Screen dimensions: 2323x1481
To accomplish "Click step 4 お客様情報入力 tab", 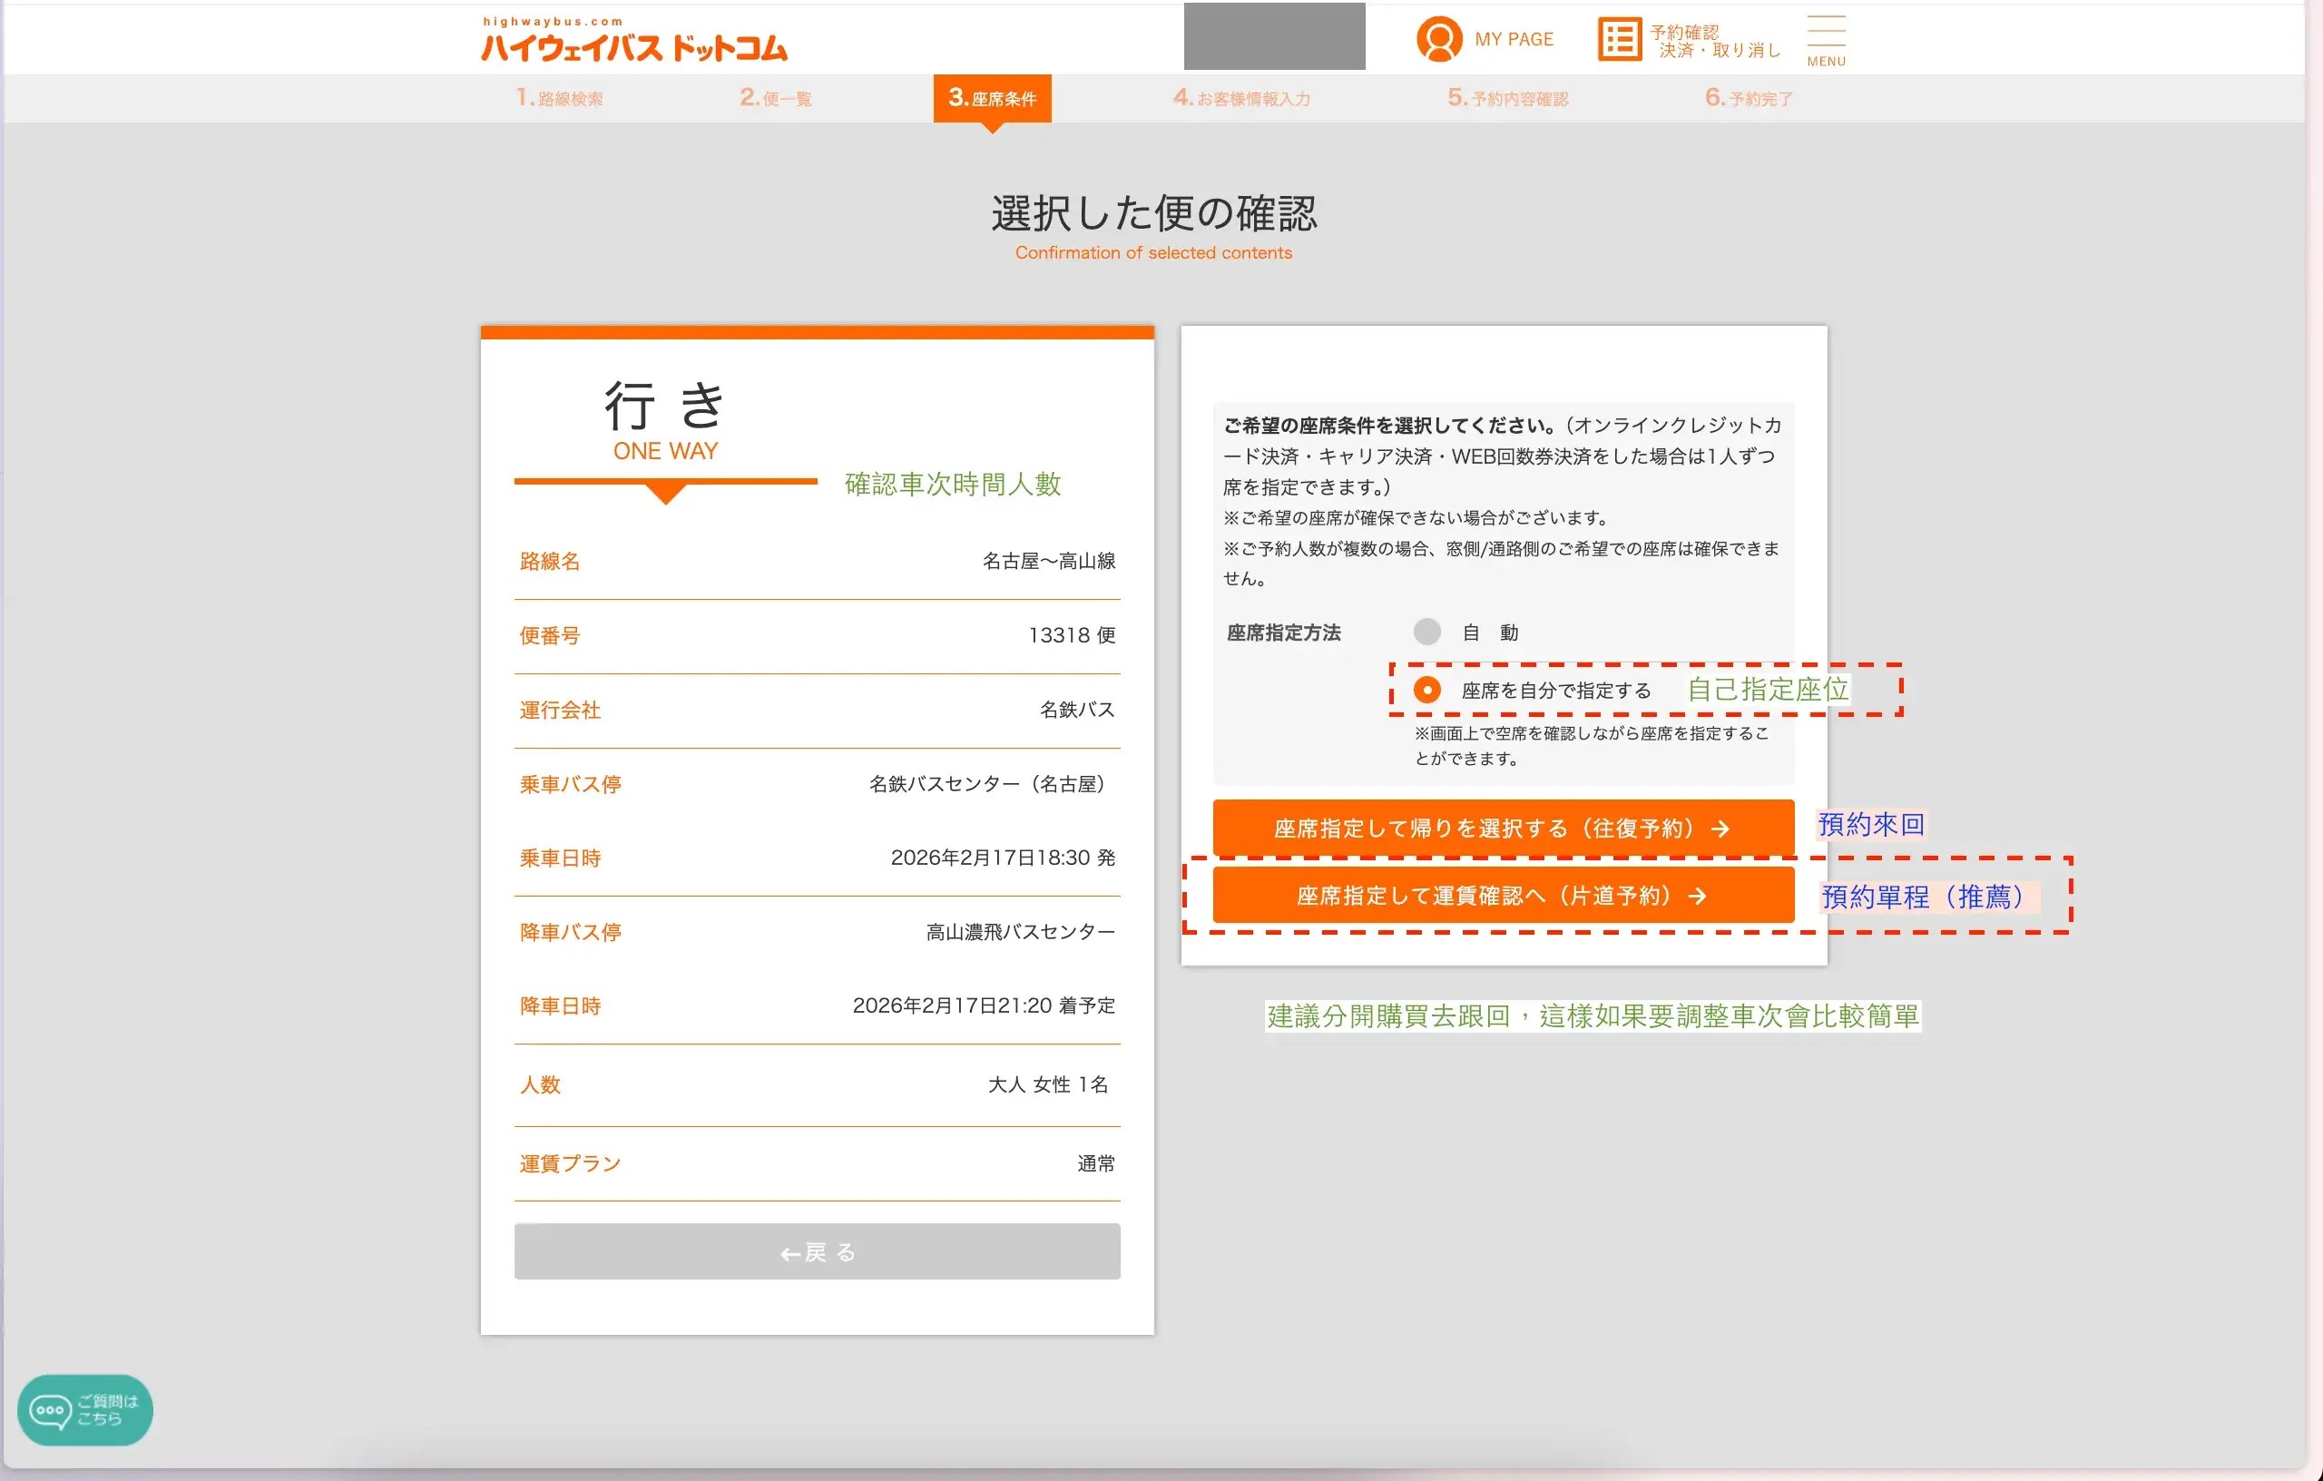I will pos(1240,98).
